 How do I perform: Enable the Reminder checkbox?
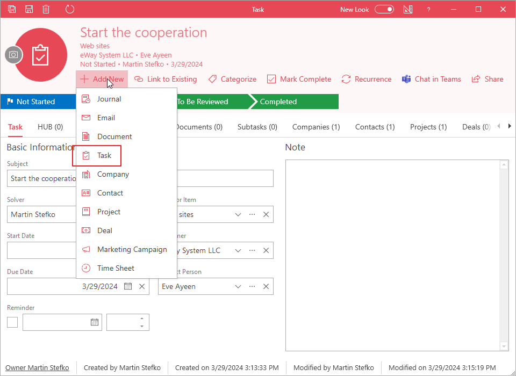(12, 322)
